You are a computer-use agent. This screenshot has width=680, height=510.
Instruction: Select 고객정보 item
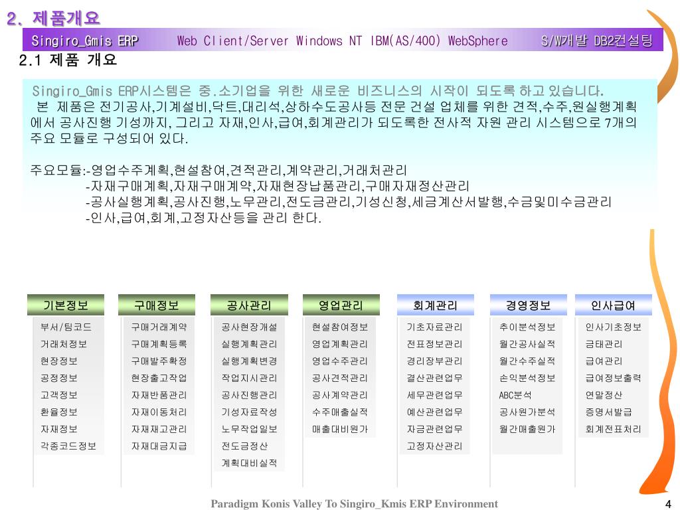pyautogui.click(x=59, y=395)
